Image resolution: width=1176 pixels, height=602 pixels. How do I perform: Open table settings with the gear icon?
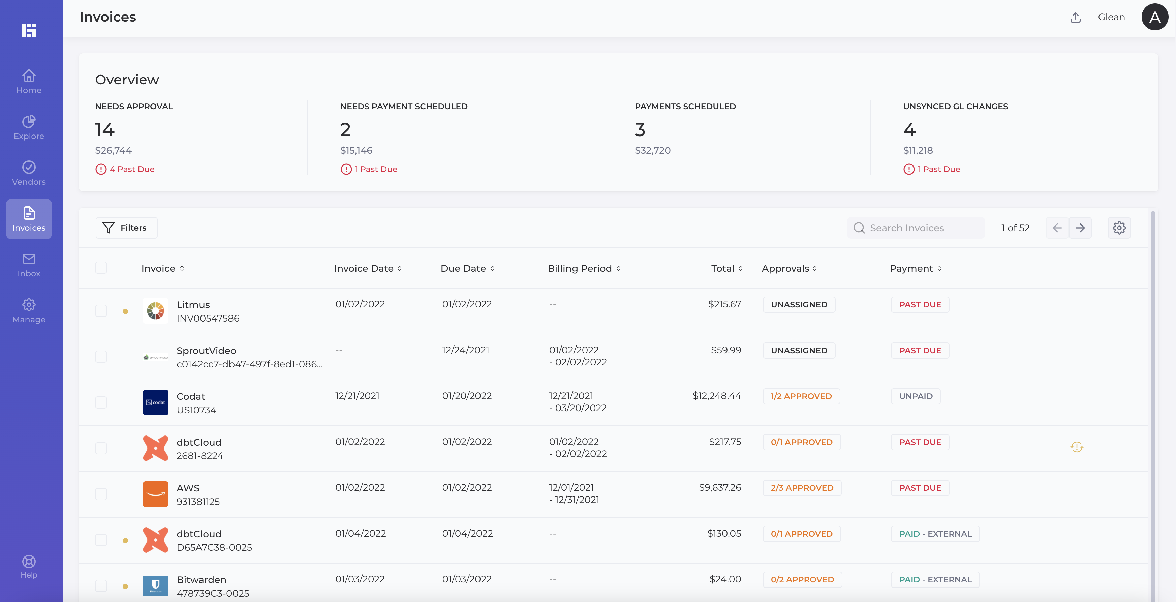1119,228
